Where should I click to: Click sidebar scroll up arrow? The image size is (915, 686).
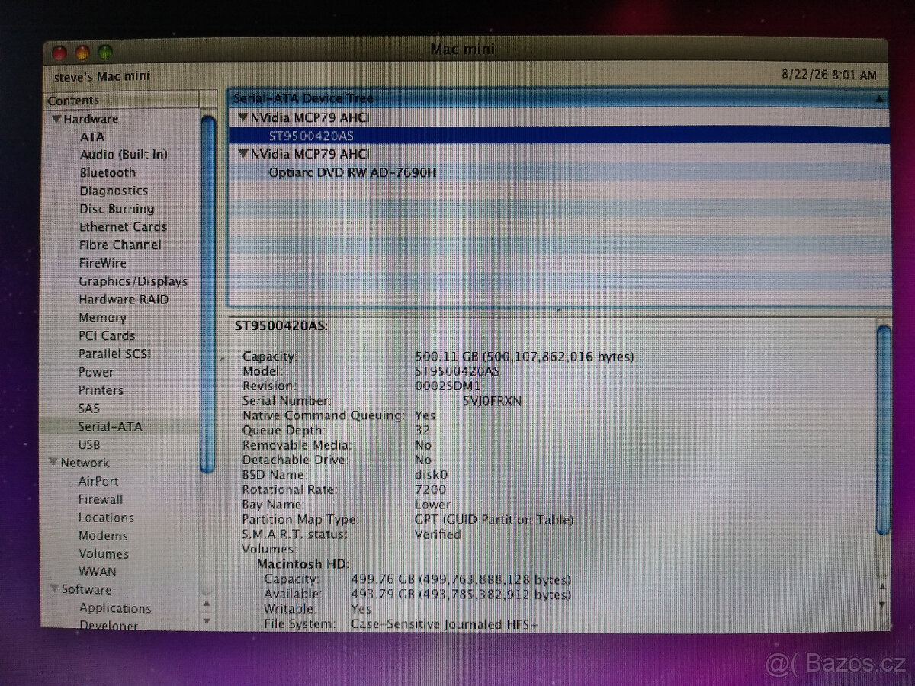(207, 603)
